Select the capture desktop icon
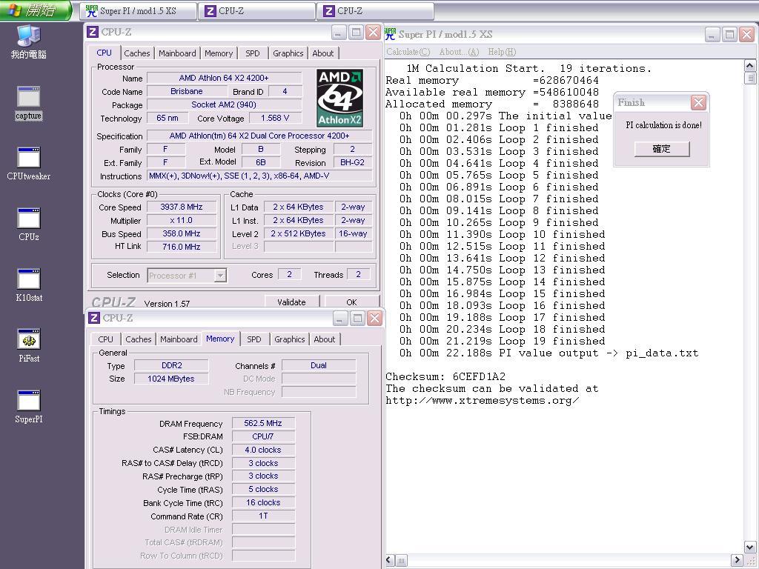This screenshot has width=759, height=569. coord(29,103)
